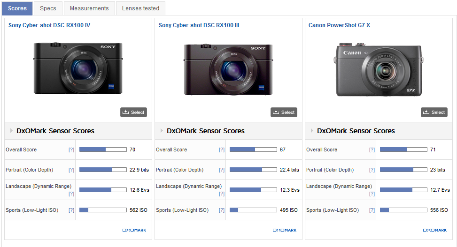
Task: Click Sports (Low-Light ISO) label in RX100 IV panel
Action: (32, 210)
